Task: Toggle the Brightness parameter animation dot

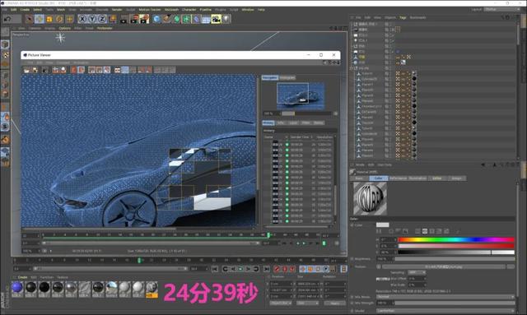Action: tap(352, 259)
